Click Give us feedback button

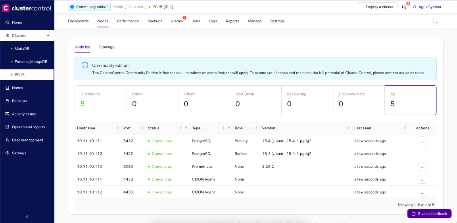pos(429,213)
